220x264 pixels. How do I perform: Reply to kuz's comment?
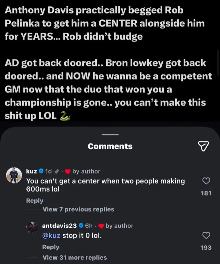pyautogui.click(x=35, y=201)
